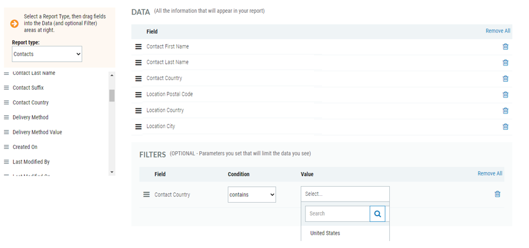This screenshot has height=248, width=529.
Task: Choose United States from the value list
Action: click(325, 233)
